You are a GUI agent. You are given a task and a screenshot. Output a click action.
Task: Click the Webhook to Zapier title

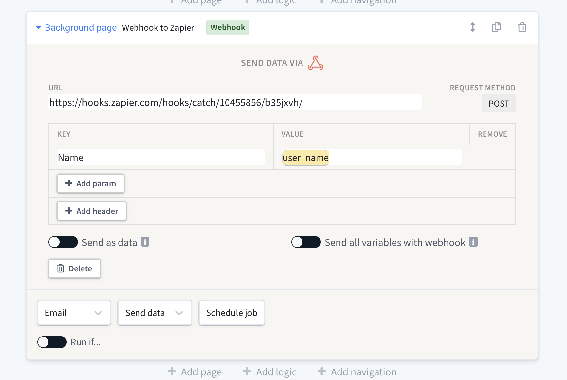click(x=158, y=28)
